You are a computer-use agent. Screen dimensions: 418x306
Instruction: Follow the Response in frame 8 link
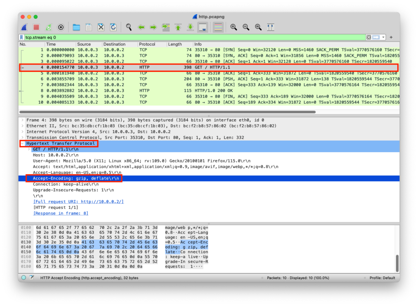click(60, 213)
